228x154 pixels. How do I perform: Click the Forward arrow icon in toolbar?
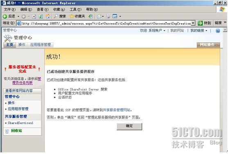[x=23, y=16]
